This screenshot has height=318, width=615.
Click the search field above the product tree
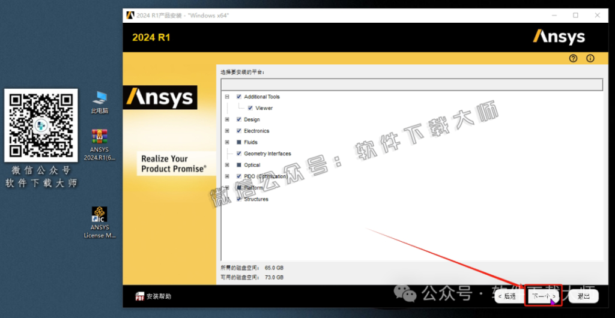point(412,85)
